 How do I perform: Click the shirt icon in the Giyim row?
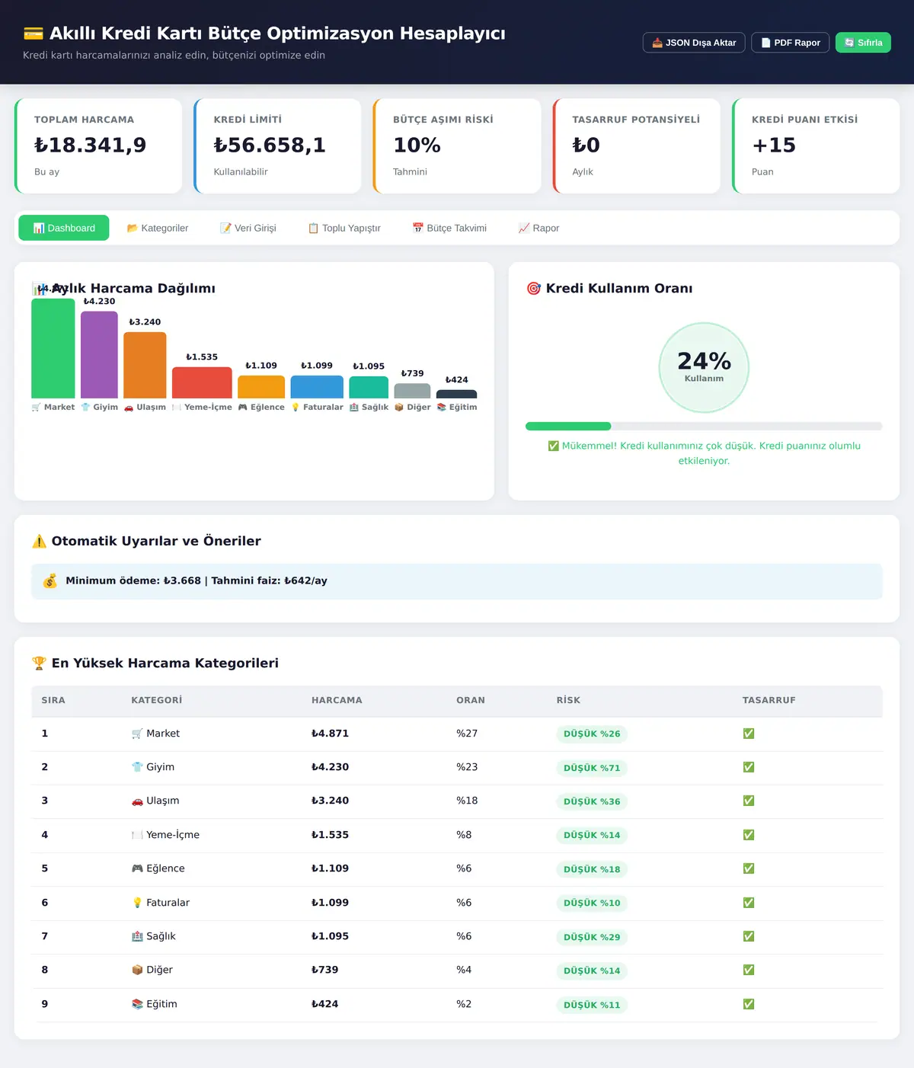point(137,767)
